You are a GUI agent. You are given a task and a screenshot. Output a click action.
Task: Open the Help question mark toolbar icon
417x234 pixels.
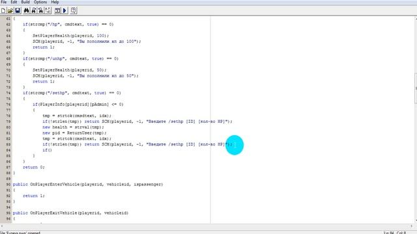pos(74,10)
